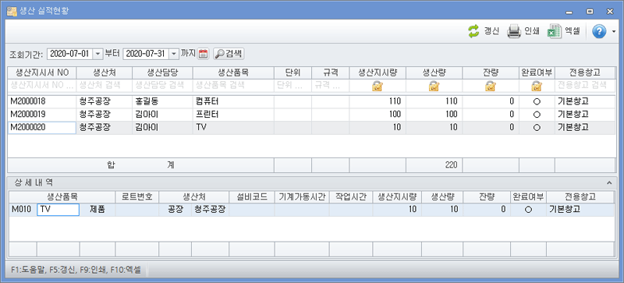Click the filter icon under upper 잔량 column

(x=491, y=85)
